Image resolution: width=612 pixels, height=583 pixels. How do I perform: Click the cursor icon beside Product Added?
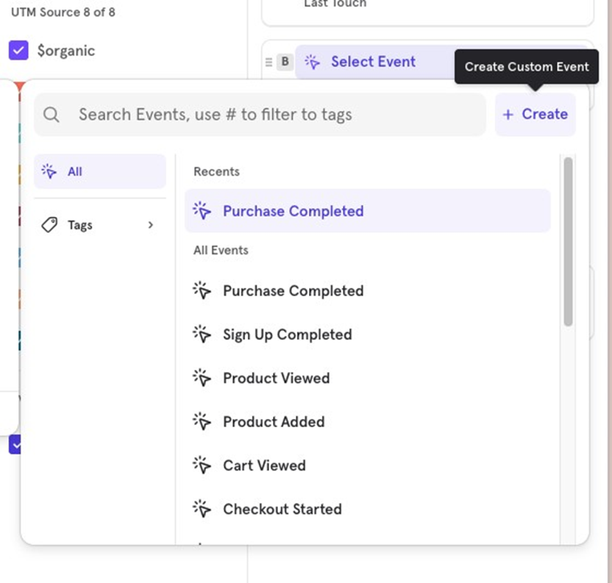[x=202, y=421]
